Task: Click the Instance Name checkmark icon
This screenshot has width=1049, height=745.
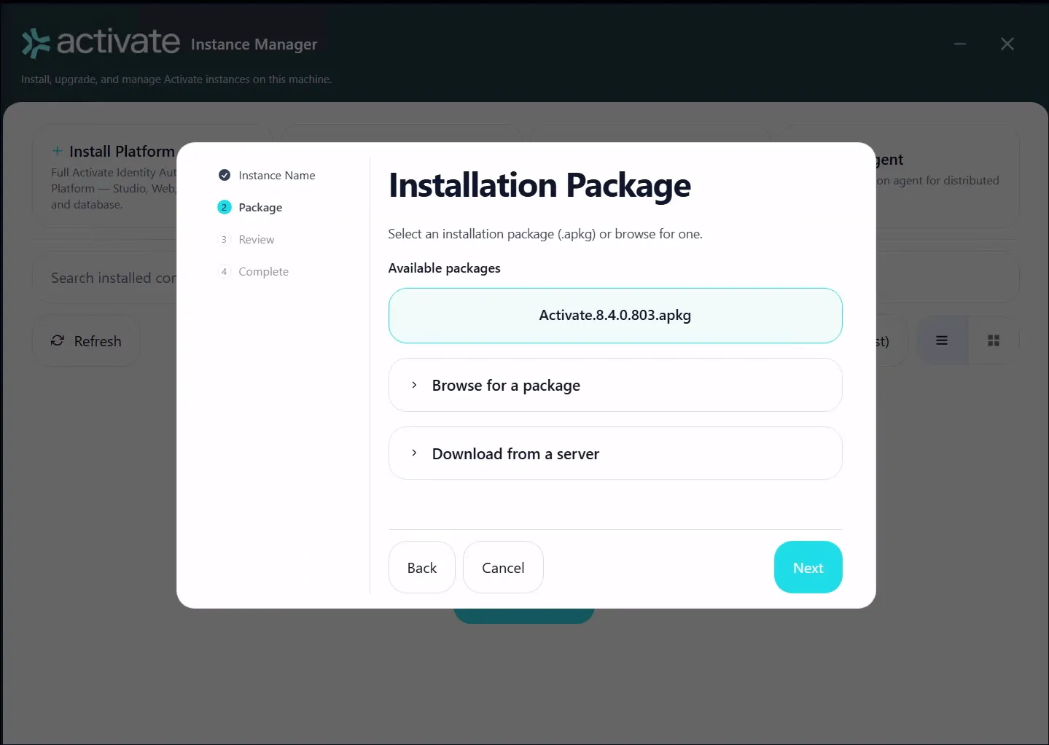Action: (x=225, y=175)
